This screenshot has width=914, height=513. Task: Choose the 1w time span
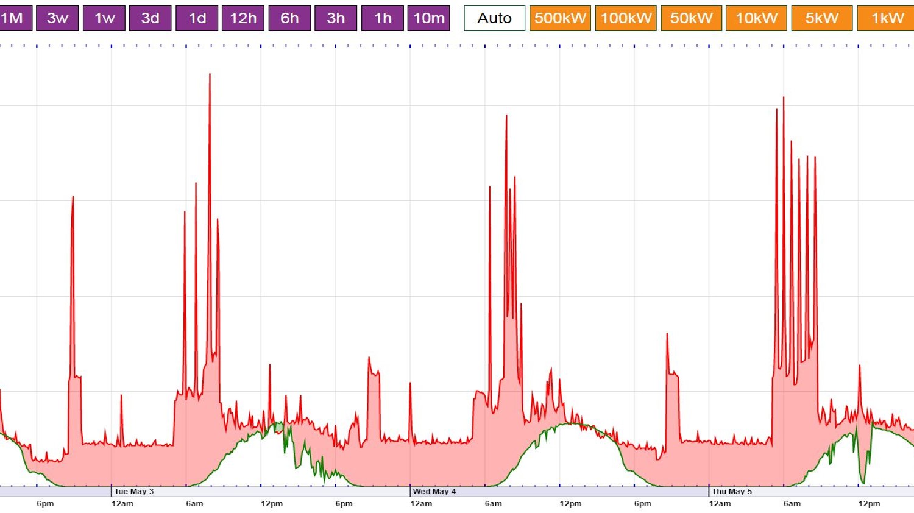point(104,18)
